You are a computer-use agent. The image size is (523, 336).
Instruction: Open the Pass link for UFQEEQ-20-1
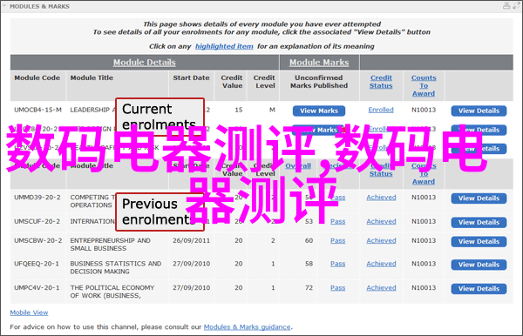click(338, 264)
